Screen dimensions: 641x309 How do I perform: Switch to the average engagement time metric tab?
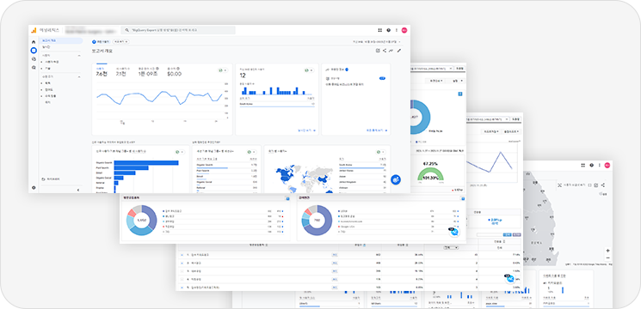pos(148,72)
